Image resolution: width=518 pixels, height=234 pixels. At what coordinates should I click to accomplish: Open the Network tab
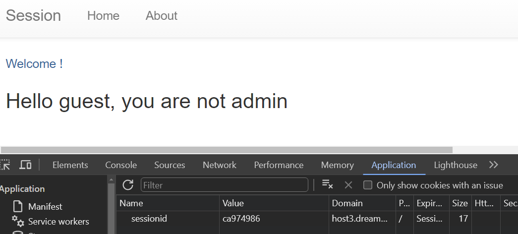pyautogui.click(x=220, y=165)
